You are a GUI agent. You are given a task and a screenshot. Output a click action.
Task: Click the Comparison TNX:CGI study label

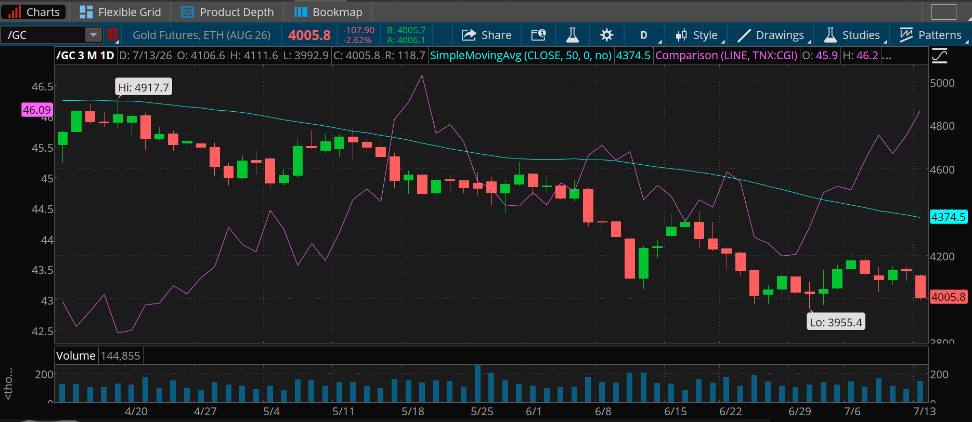(x=726, y=56)
